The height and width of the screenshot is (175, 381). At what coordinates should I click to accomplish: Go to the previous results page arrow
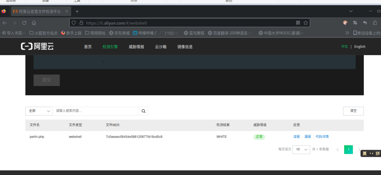coord(337,150)
